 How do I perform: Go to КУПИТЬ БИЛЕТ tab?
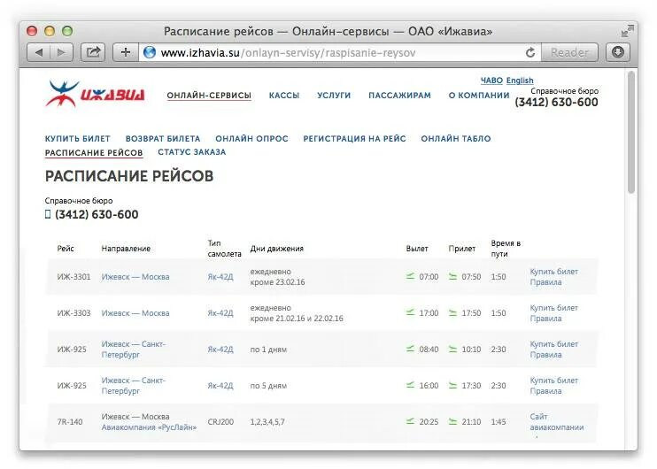coord(78,139)
